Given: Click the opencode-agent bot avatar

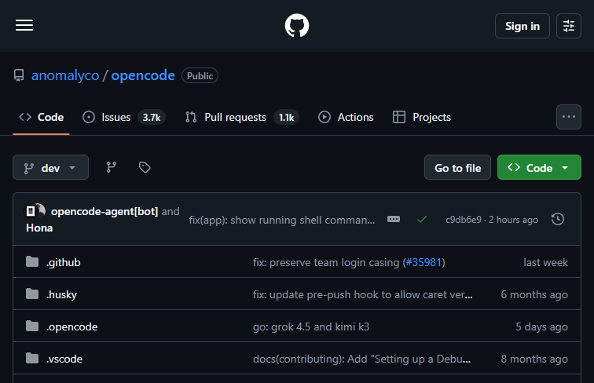Looking at the screenshot, I should [31, 211].
